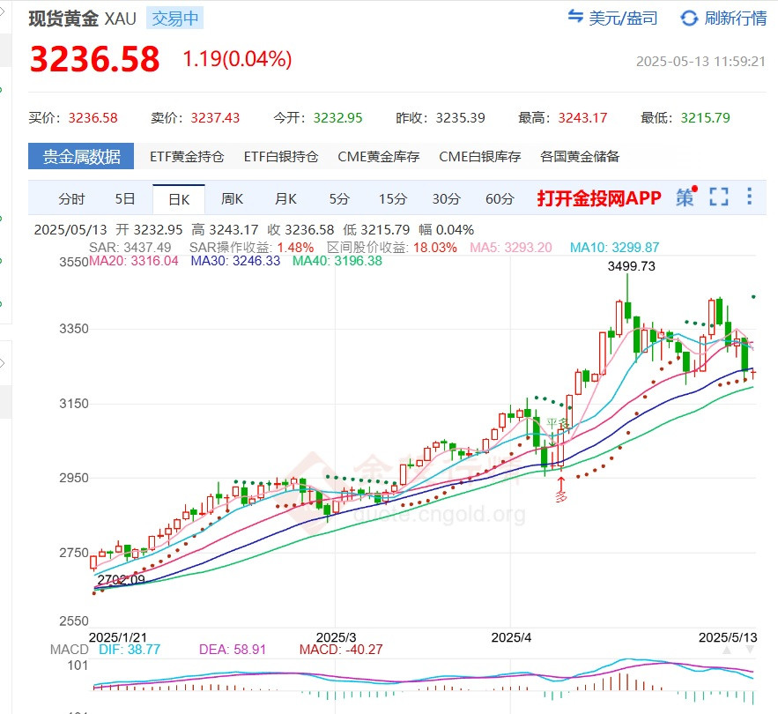778x714 pixels.
Task: Open the ETF黄金持仓 link
Action: tap(187, 156)
